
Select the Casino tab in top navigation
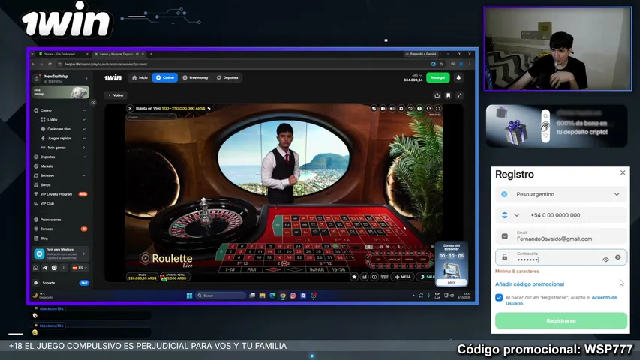point(165,77)
